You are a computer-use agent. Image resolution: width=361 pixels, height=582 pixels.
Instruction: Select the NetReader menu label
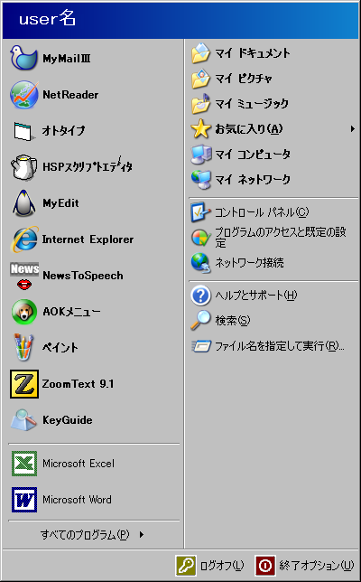point(70,95)
